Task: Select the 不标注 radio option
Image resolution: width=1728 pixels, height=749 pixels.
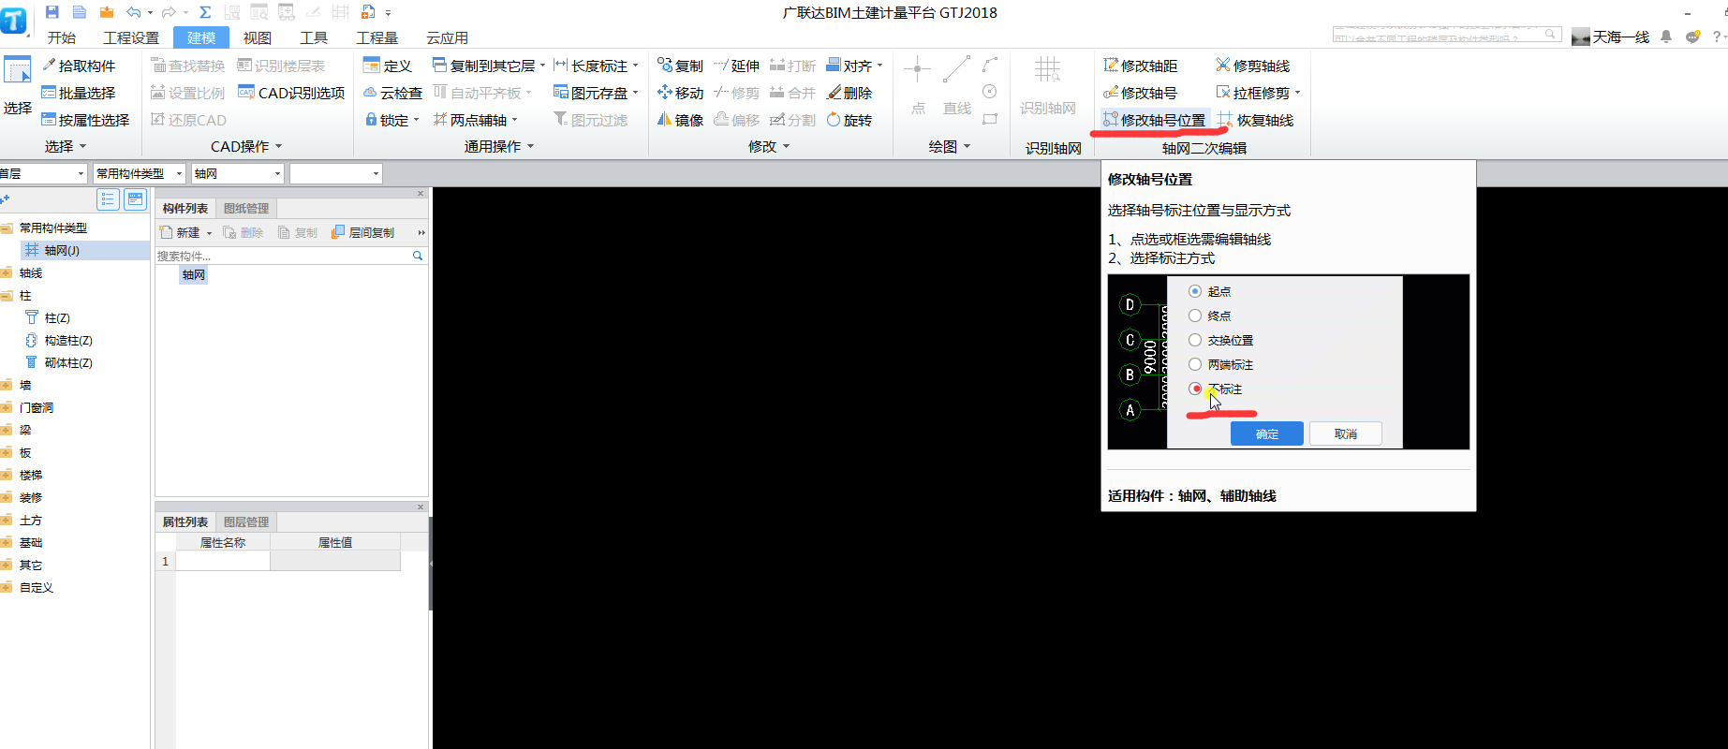Action: 1196,389
